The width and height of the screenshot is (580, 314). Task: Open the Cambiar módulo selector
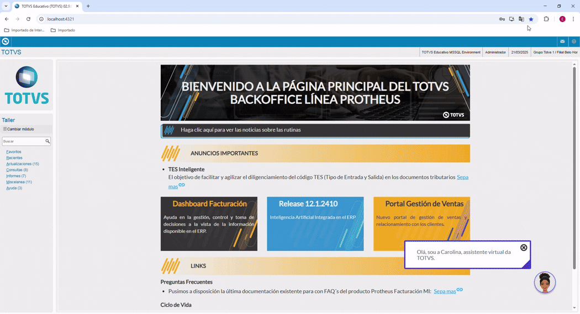pos(27,129)
